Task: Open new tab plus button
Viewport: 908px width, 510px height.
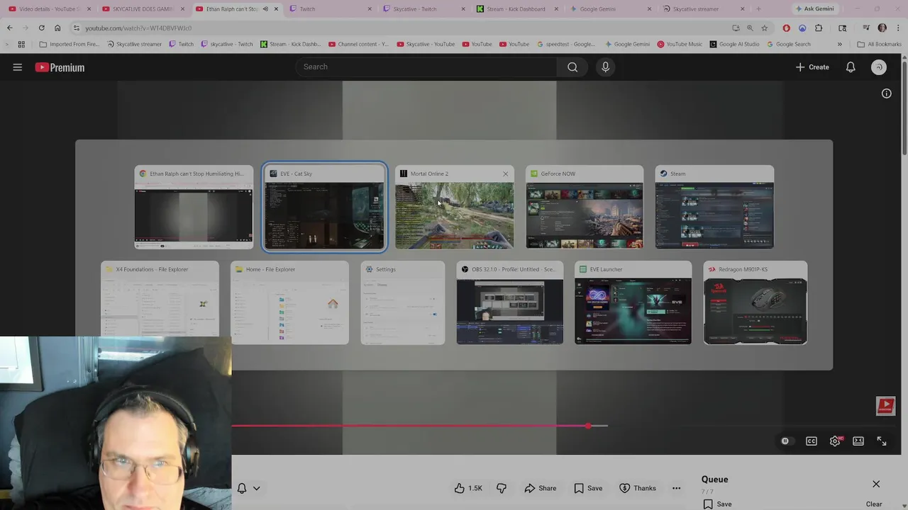Action: [x=758, y=8]
